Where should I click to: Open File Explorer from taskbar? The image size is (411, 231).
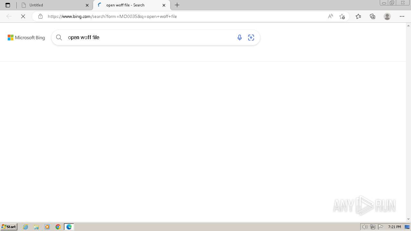click(x=36, y=227)
